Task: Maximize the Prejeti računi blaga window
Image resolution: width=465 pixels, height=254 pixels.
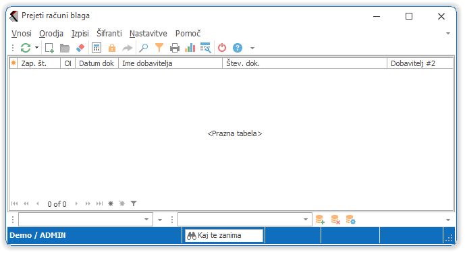Action: pos(409,16)
